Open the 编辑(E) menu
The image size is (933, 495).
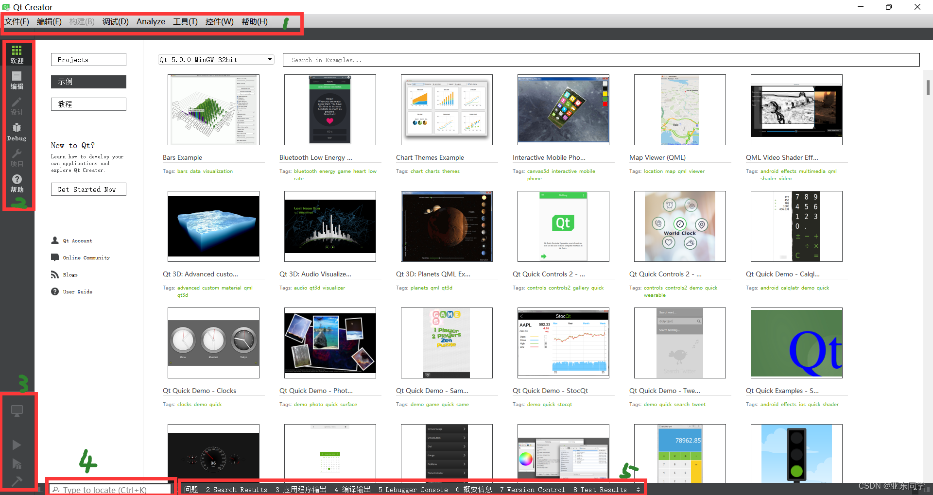tap(49, 21)
